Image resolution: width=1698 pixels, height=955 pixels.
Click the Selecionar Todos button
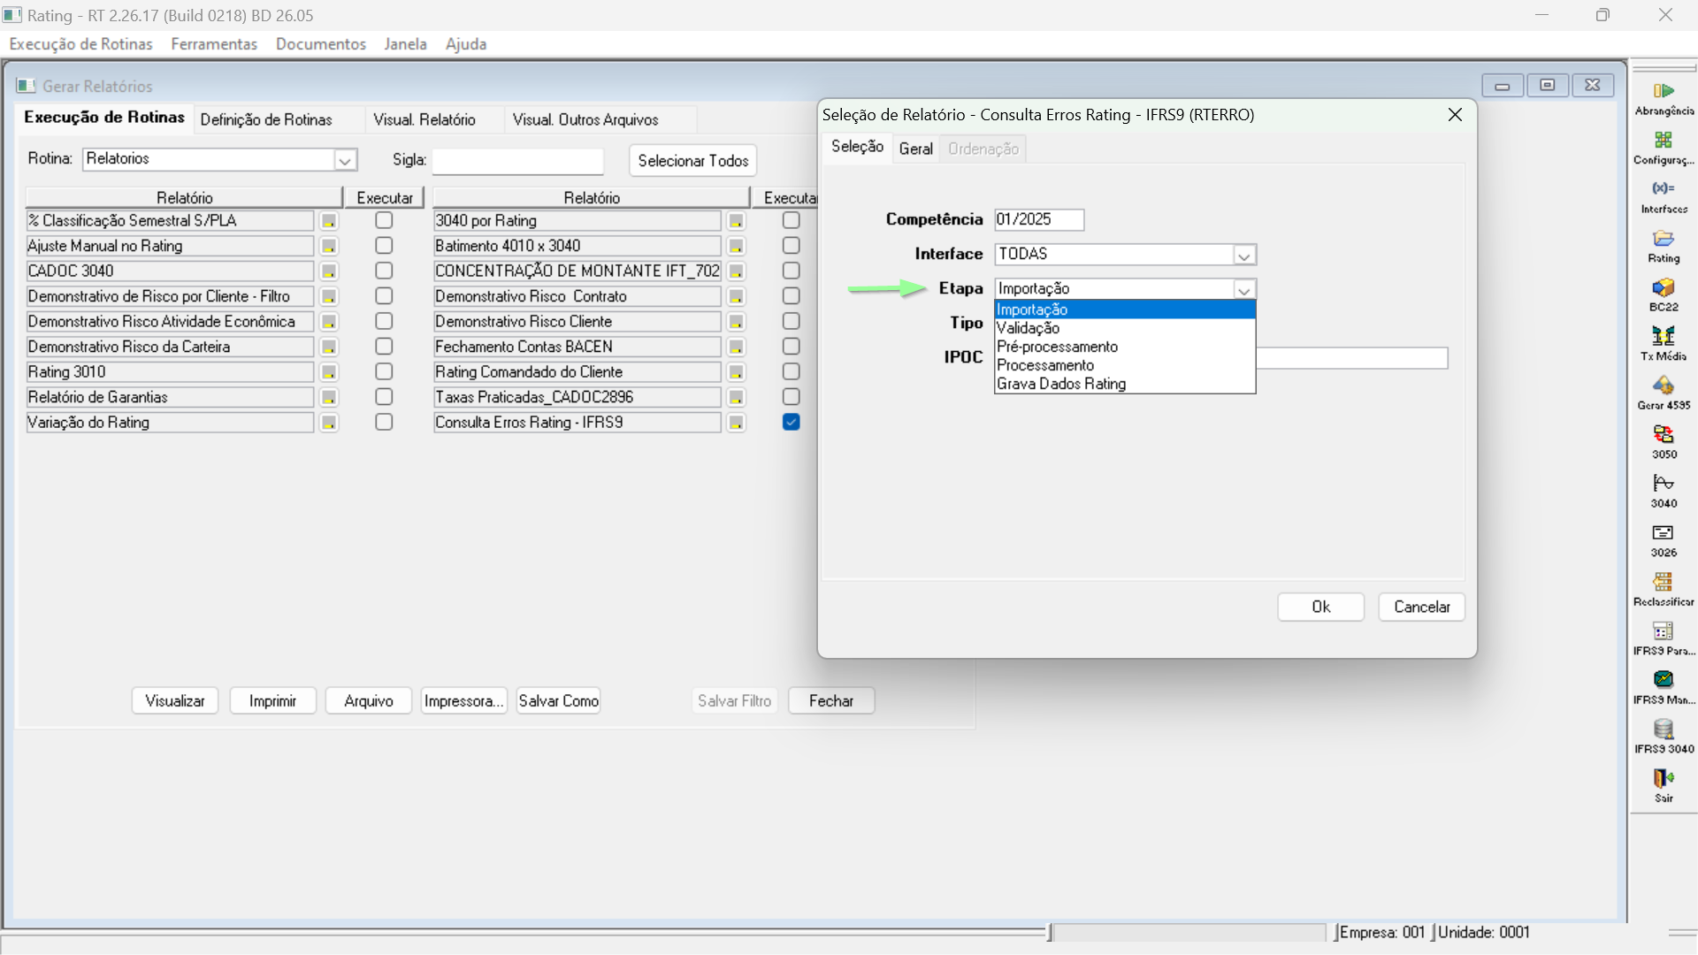click(x=692, y=161)
